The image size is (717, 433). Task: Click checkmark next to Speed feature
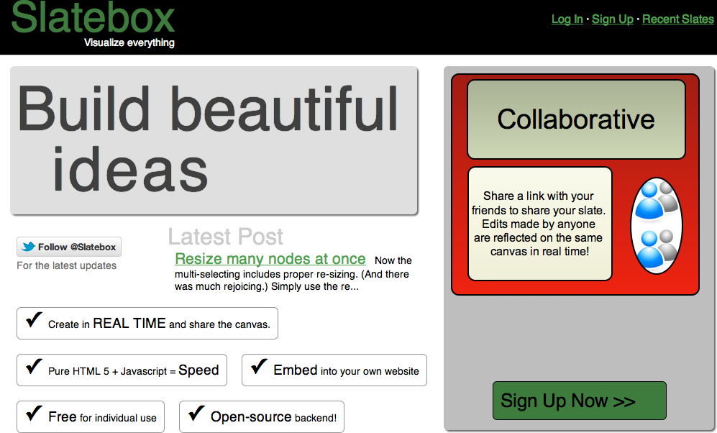coord(33,367)
